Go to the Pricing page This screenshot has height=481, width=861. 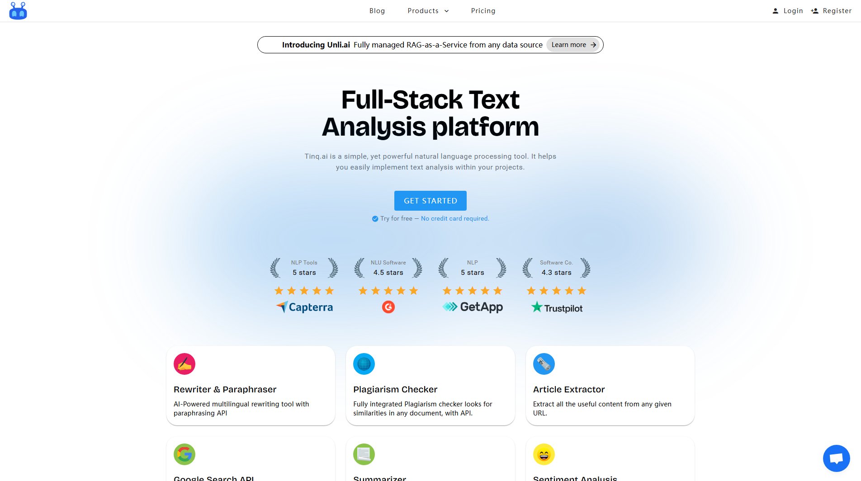point(483,10)
